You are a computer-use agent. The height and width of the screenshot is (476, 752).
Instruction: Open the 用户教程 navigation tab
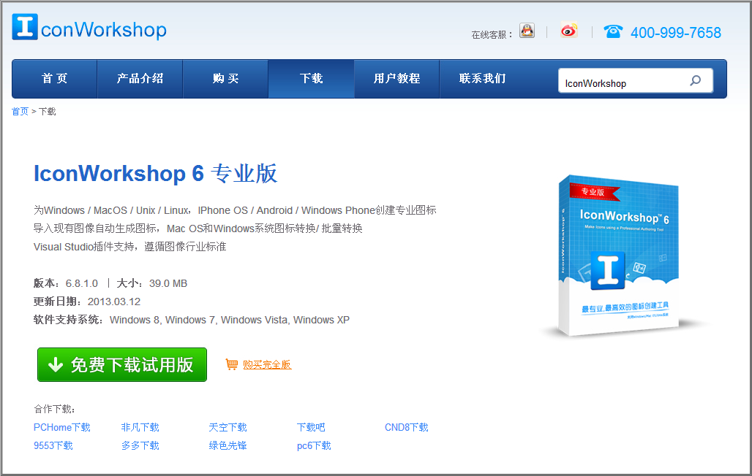pos(396,79)
